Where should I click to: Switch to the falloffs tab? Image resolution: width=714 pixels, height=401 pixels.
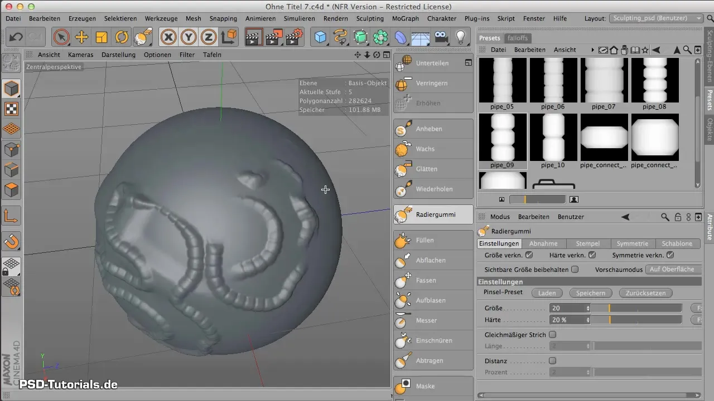tap(518, 38)
